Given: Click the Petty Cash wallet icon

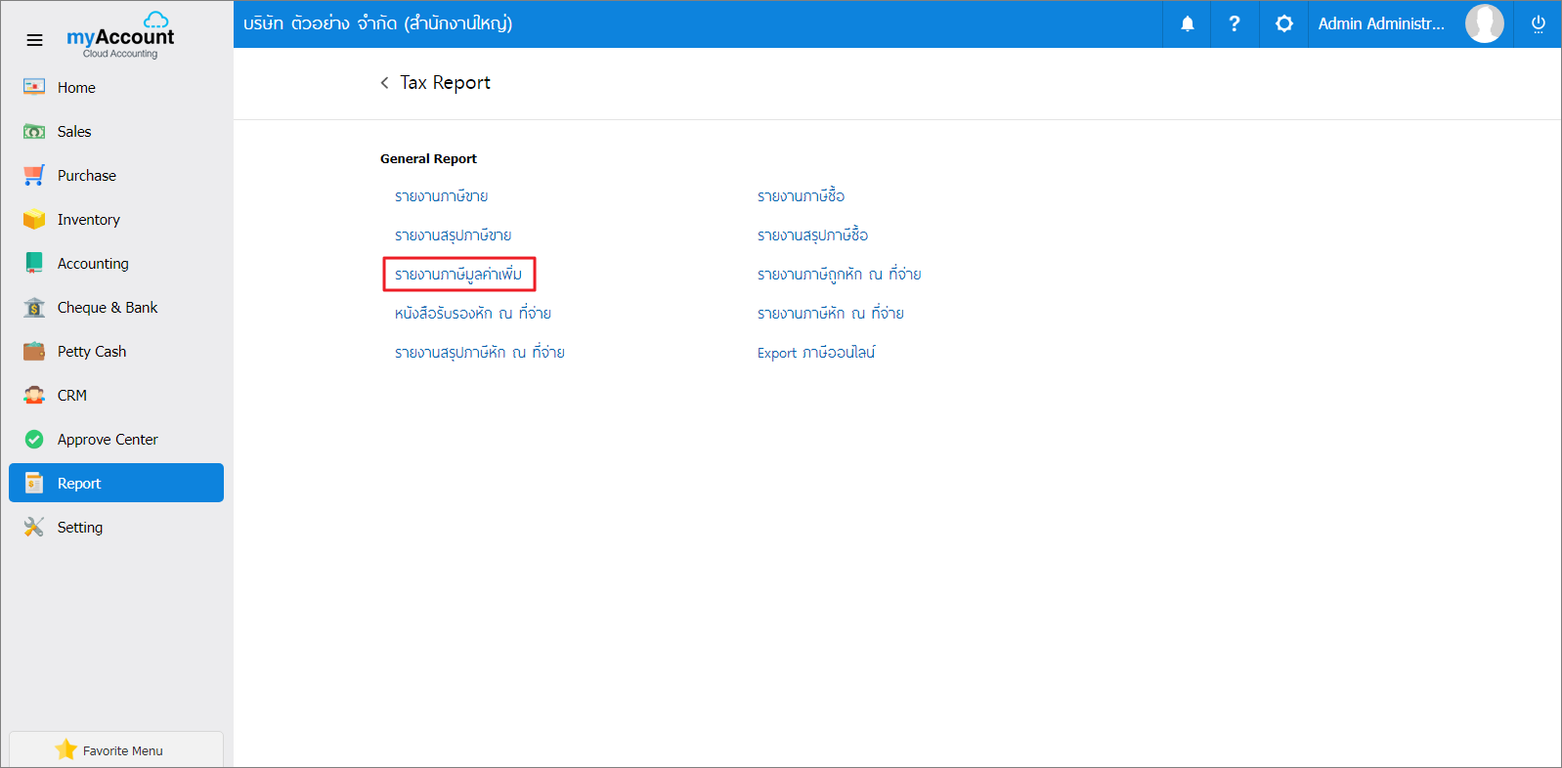Looking at the screenshot, I should [34, 351].
